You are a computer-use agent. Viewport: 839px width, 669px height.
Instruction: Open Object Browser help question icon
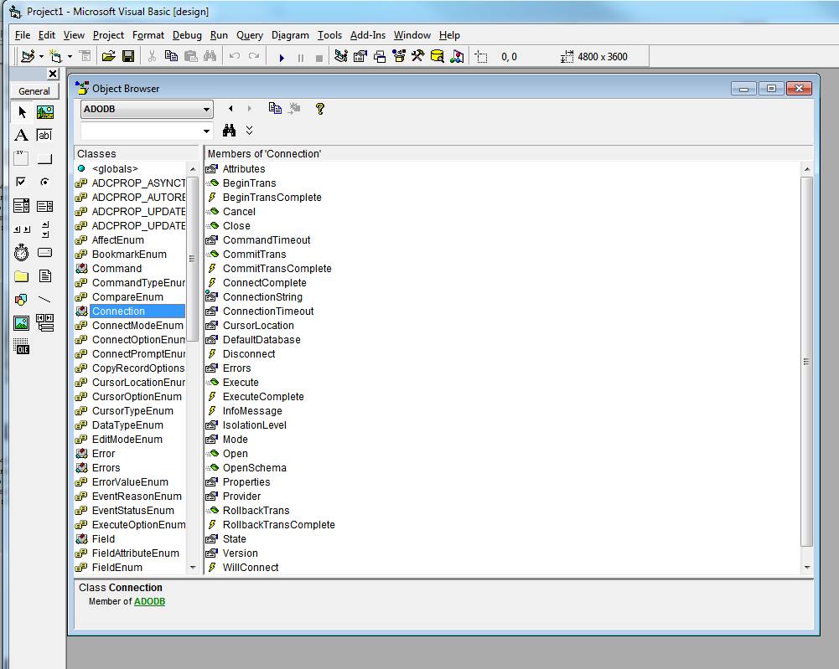tap(319, 109)
